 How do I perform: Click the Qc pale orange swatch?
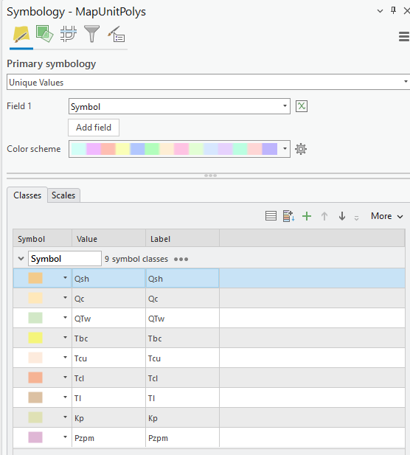tap(35, 298)
